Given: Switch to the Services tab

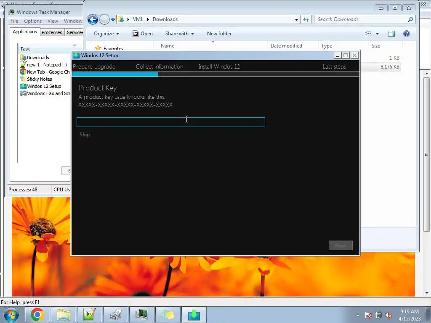Looking at the screenshot, I should [x=75, y=32].
